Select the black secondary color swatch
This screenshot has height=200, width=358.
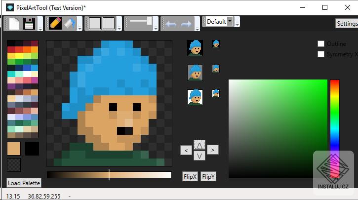click(x=32, y=149)
